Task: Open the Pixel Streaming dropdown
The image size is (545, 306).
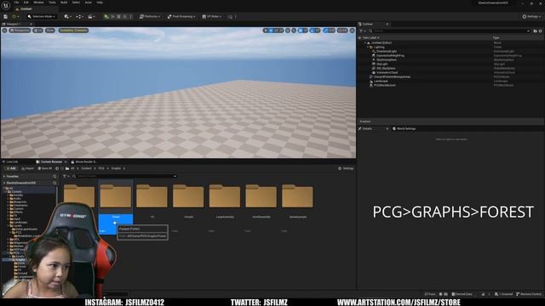Action: point(181,16)
